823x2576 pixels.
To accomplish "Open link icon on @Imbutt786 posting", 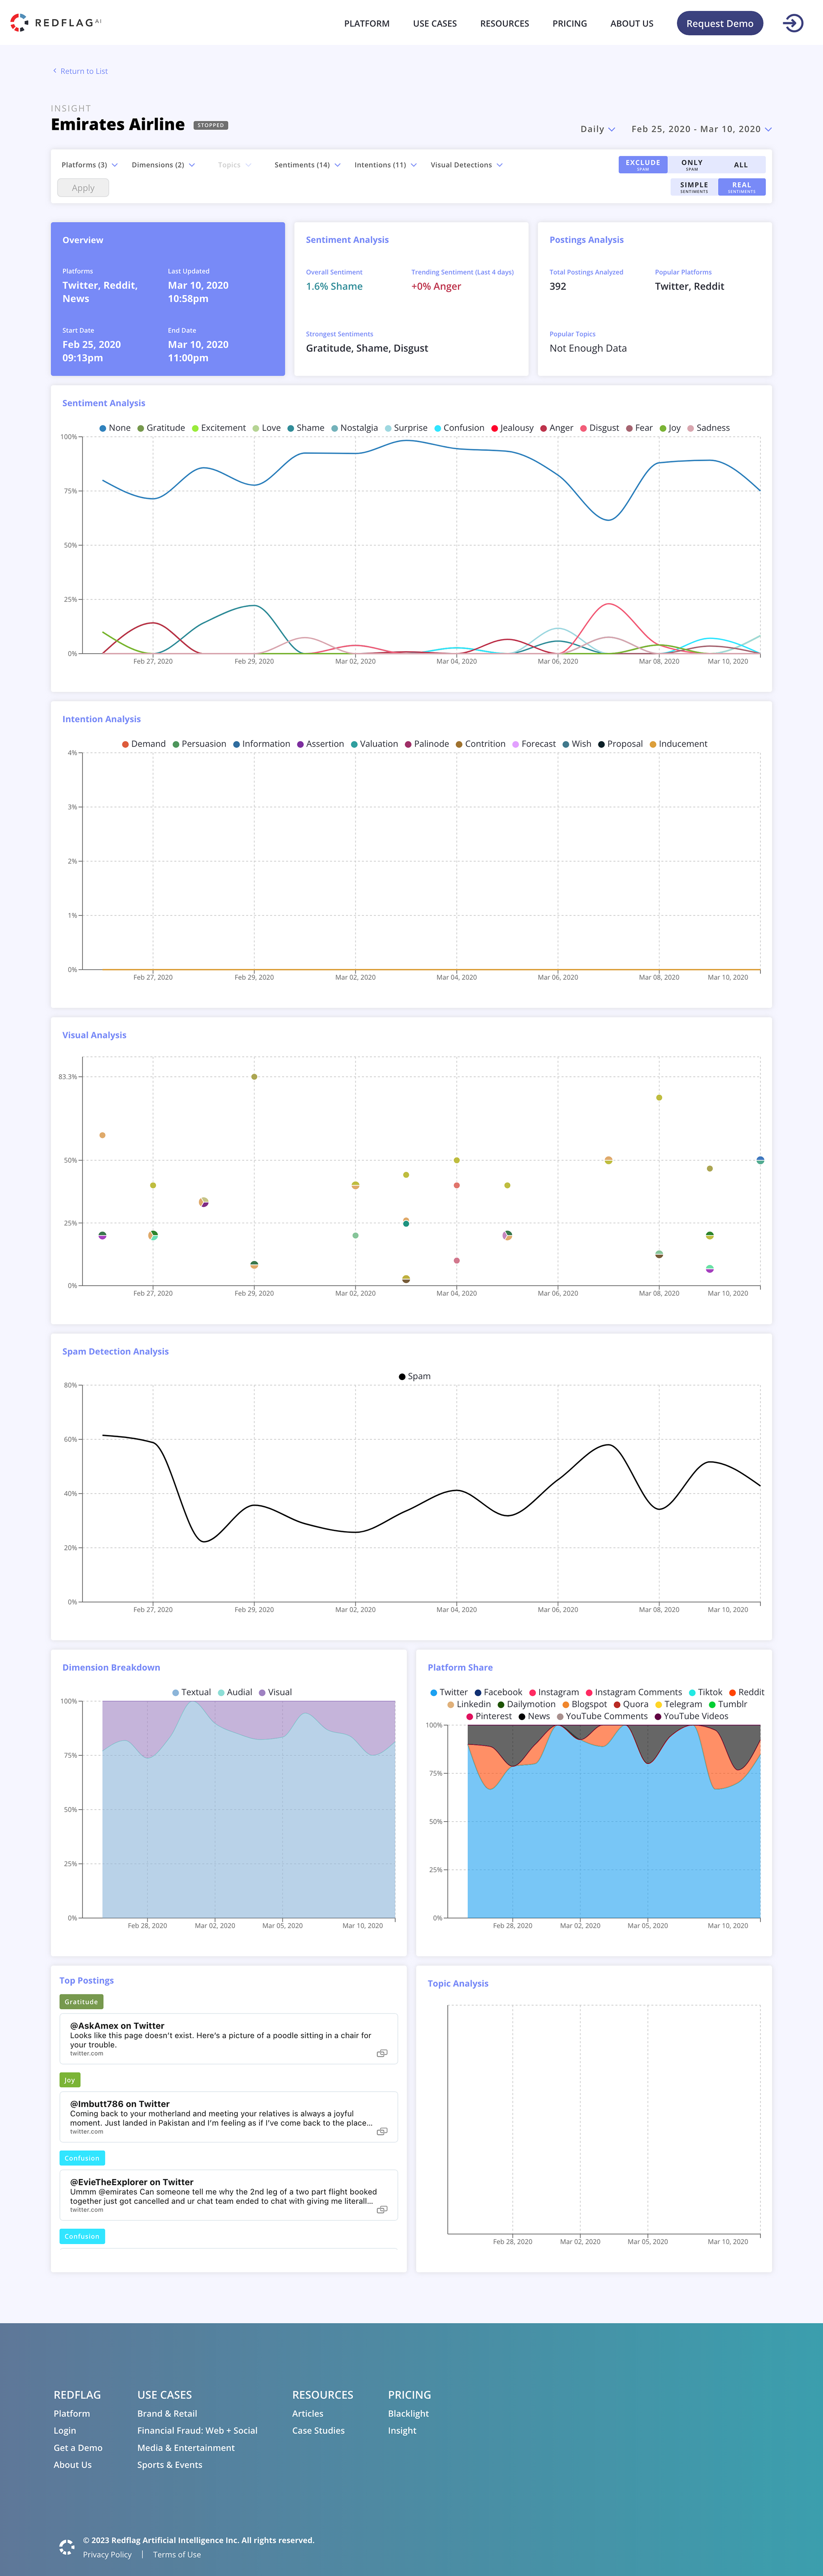I will point(381,2131).
